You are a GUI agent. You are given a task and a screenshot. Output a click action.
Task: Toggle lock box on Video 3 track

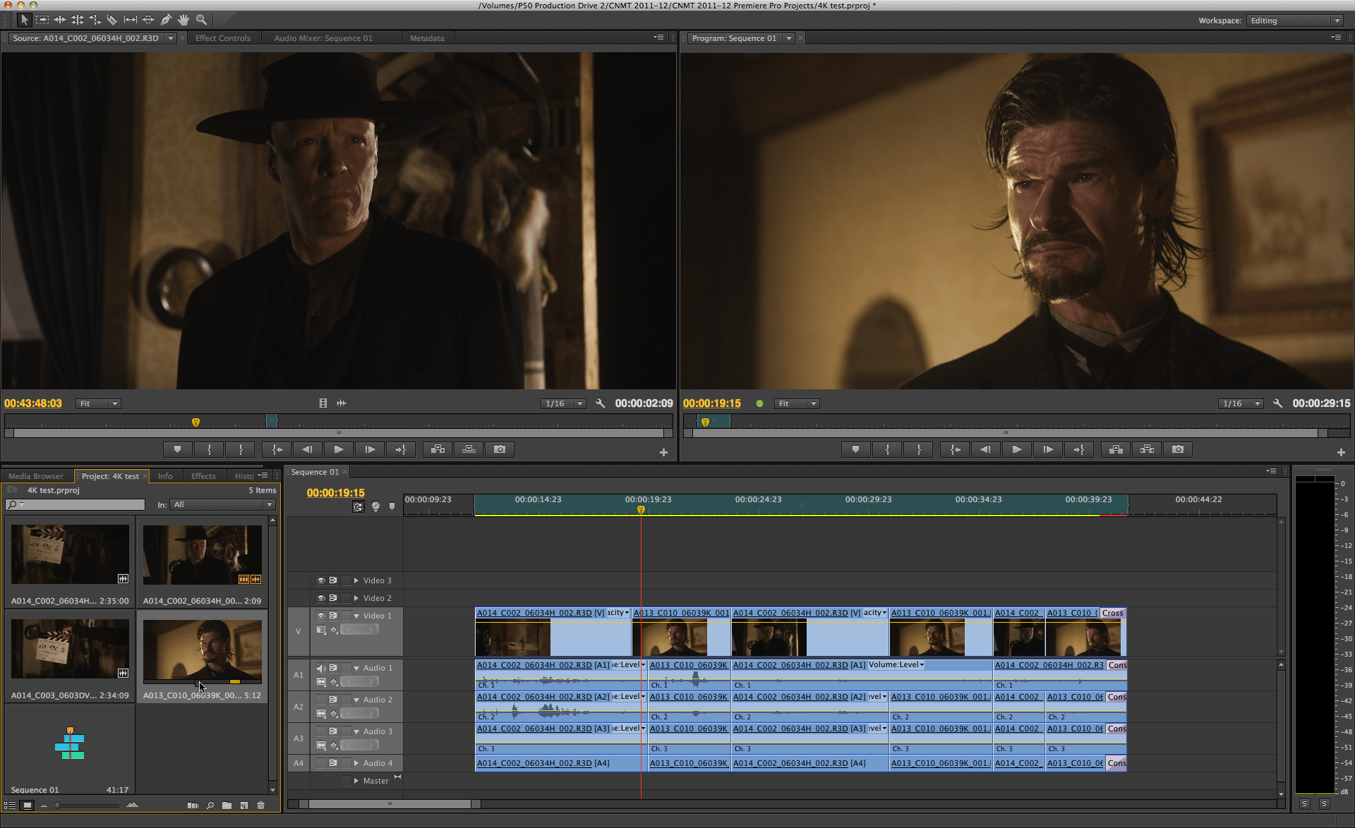pos(347,580)
